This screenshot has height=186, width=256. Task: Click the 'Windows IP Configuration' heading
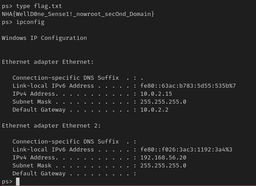tap(44, 38)
